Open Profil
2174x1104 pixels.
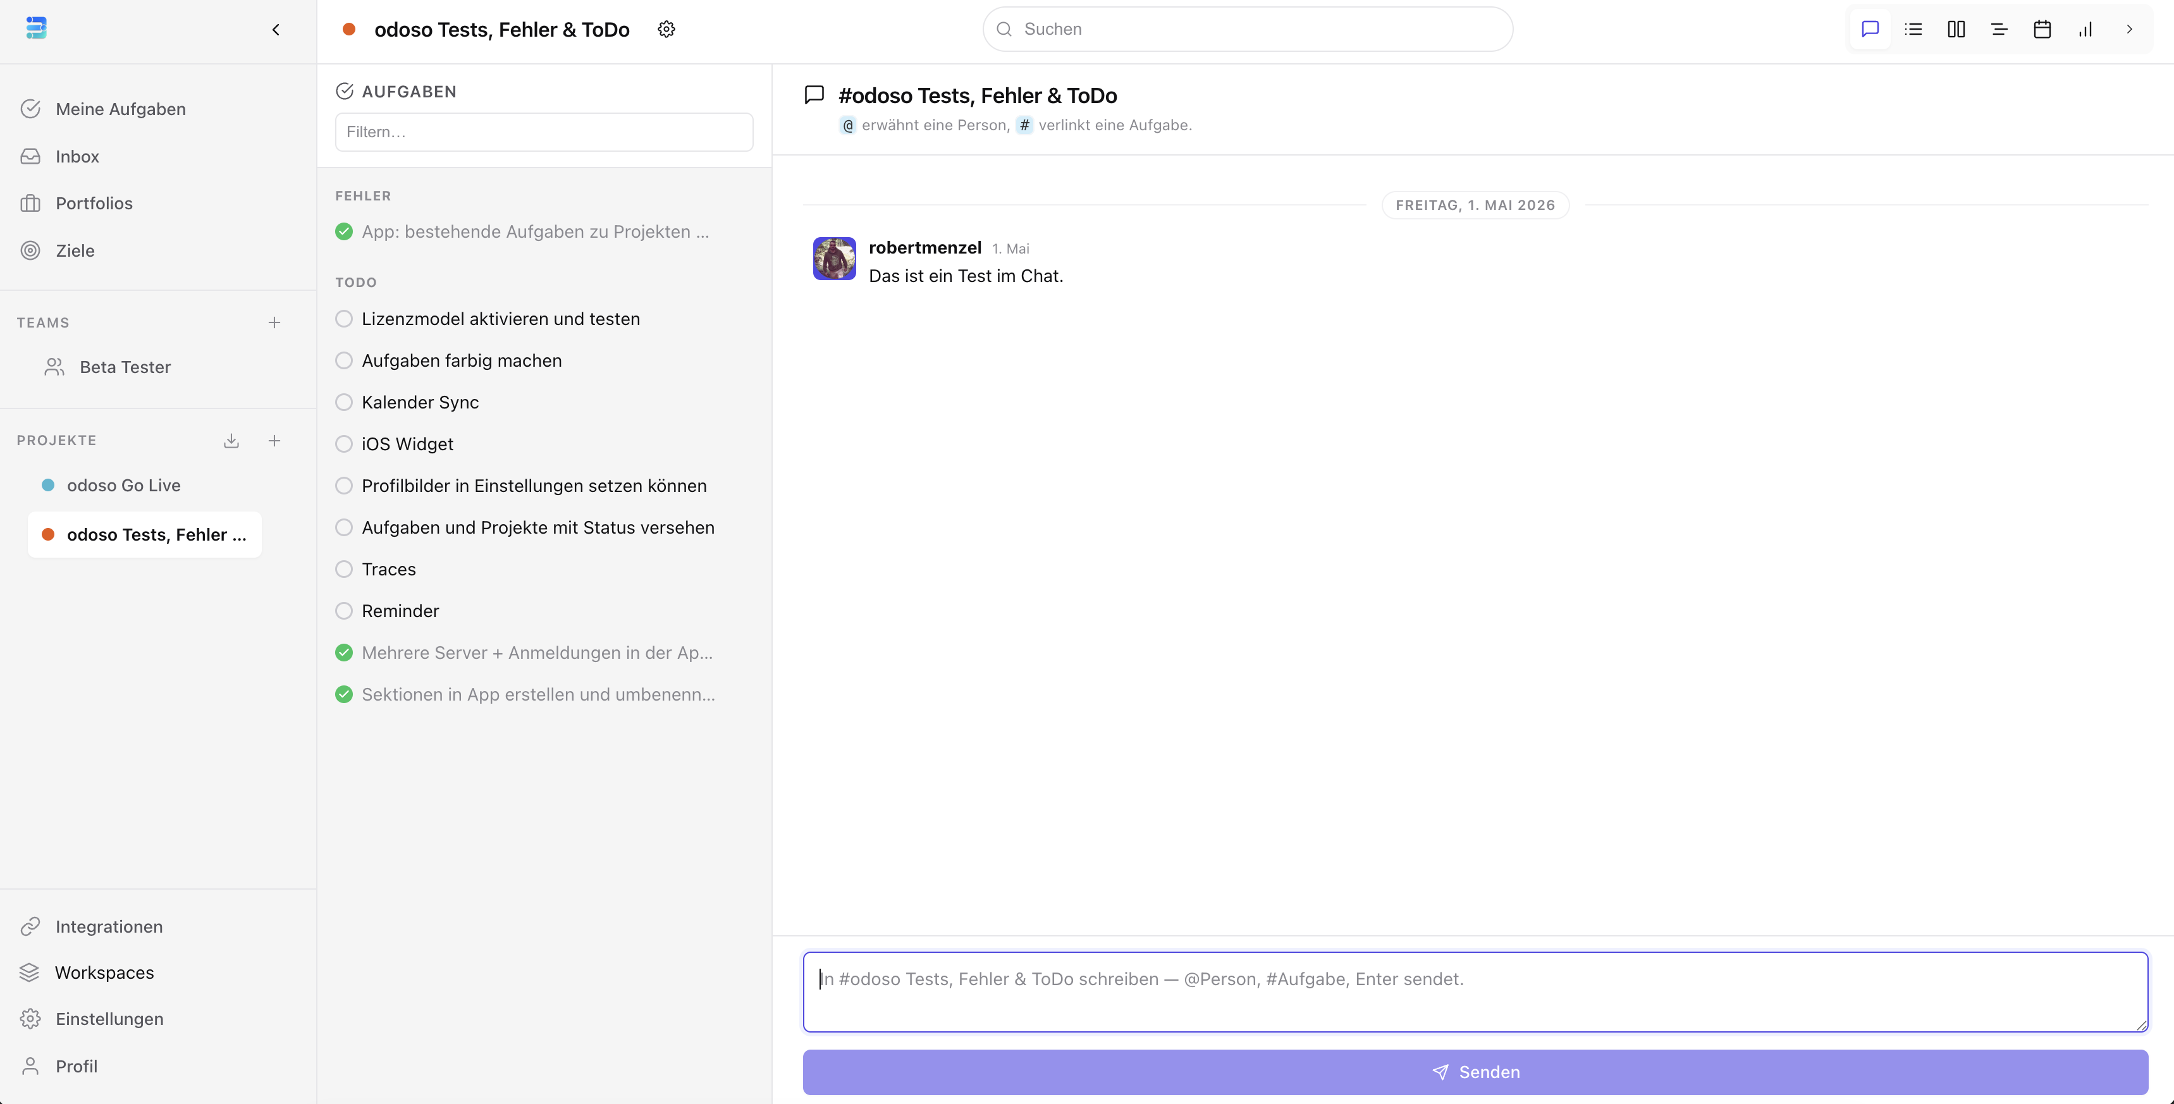point(76,1066)
